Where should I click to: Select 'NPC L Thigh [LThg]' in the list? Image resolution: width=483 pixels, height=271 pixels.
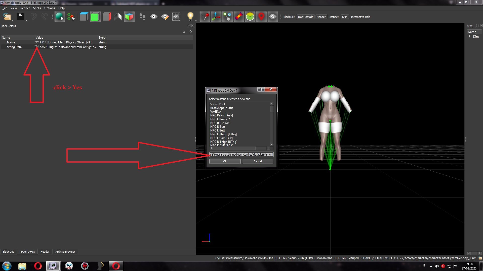point(223,134)
